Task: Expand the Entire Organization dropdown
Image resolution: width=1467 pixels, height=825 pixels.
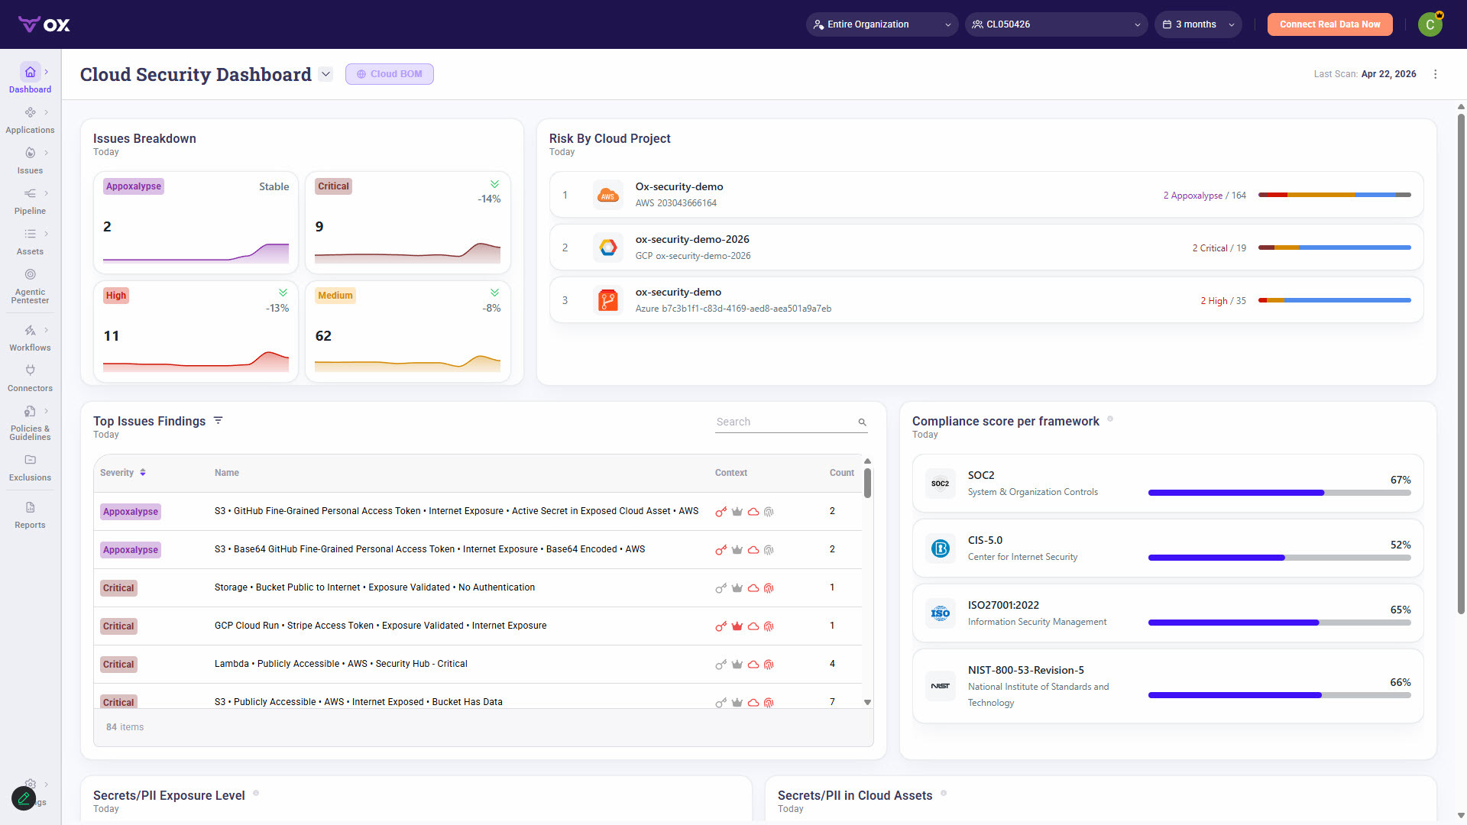Action: click(x=882, y=24)
